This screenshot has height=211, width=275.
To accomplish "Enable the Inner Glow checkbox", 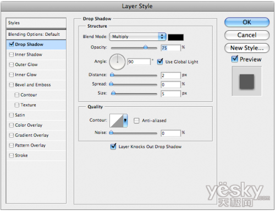I will click(12, 75).
